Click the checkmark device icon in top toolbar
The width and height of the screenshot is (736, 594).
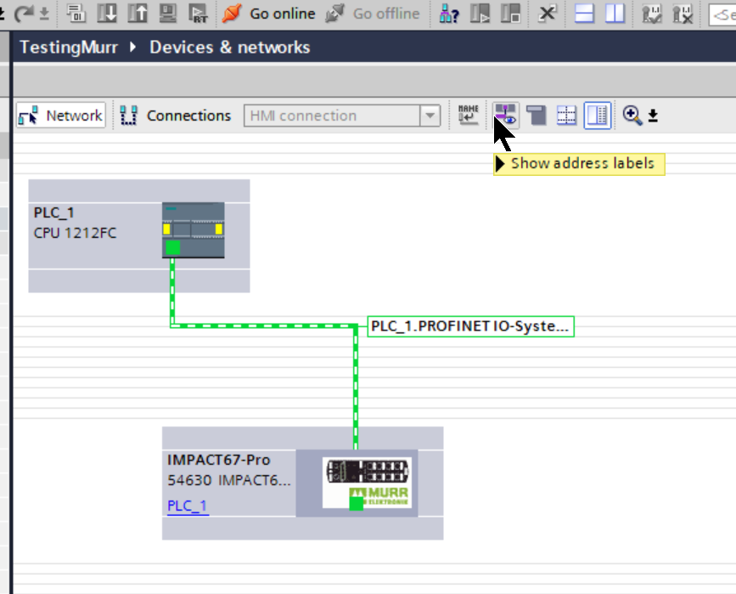pyautogui.click(x=651, y=14)
